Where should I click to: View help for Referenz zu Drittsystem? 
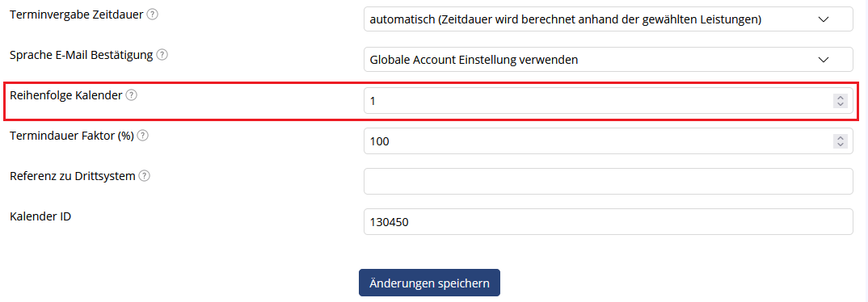(144, 176)
